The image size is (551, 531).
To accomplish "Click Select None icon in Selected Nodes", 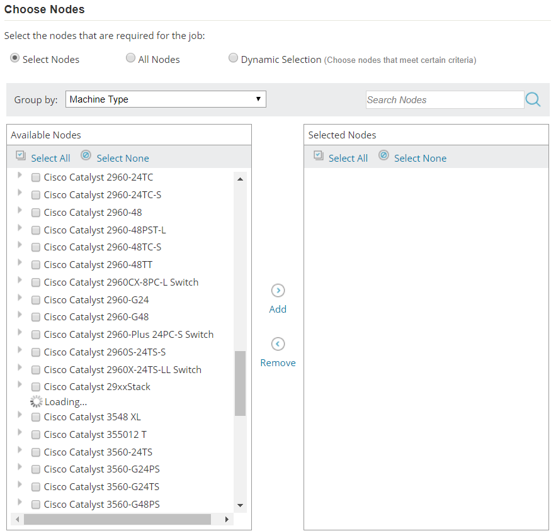I will (383, 155).
